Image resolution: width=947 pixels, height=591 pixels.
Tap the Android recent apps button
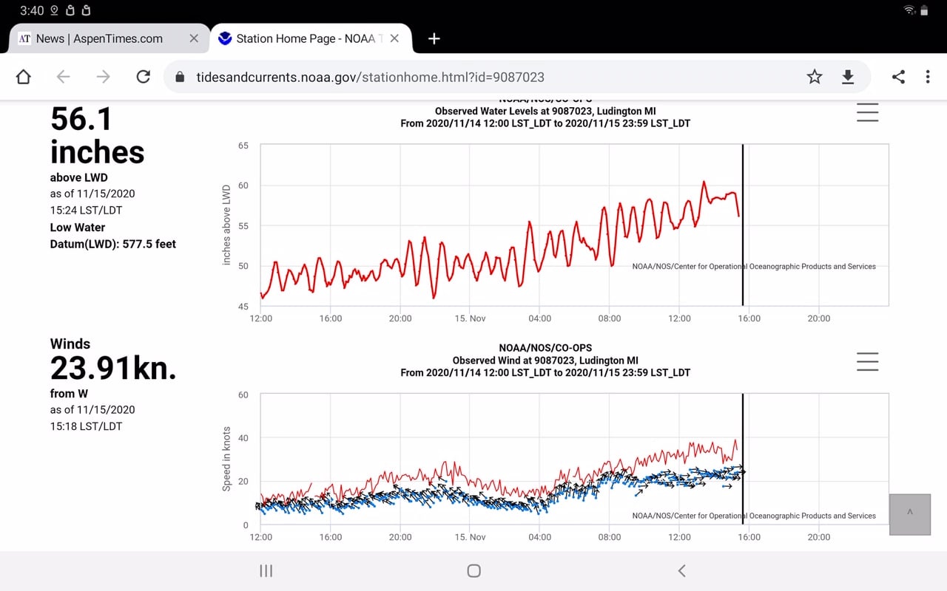coord(266,570)
